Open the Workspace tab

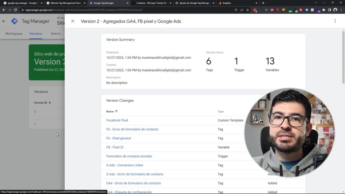pos(13,34)
